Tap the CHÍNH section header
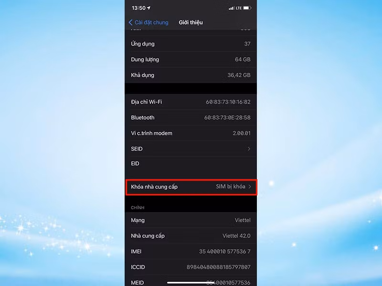This screenshot has height=286, width=382. point(138,208)
